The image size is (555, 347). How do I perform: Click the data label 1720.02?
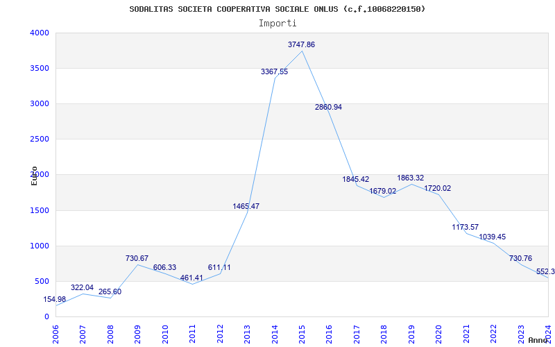(438, 188)
